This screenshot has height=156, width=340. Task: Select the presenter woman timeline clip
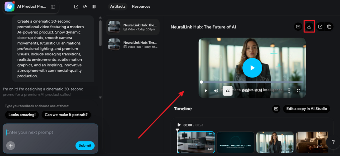[275, 142]
